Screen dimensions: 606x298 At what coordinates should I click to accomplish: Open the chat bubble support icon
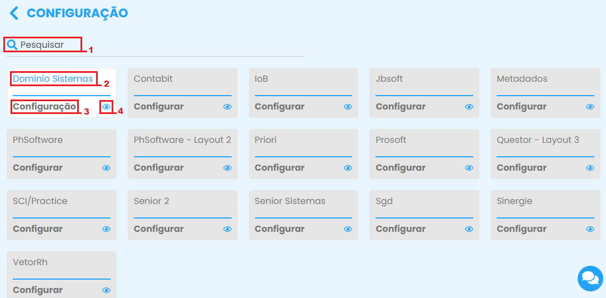[590, 278]
